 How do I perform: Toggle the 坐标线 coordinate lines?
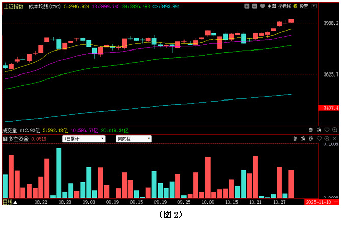(x=284, y=6)
